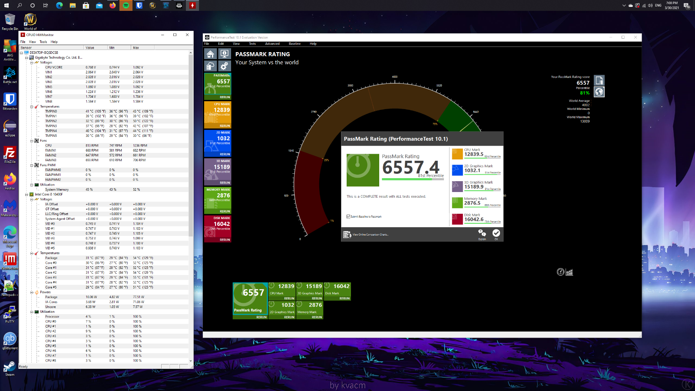Open the Tests menu in PerformanceTest

252,43
